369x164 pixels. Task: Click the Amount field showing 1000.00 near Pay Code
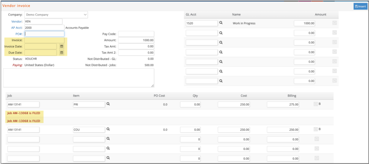coord(136,40)
